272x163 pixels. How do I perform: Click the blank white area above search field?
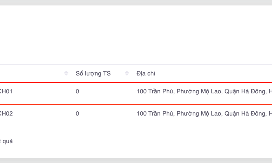[136, 21]
